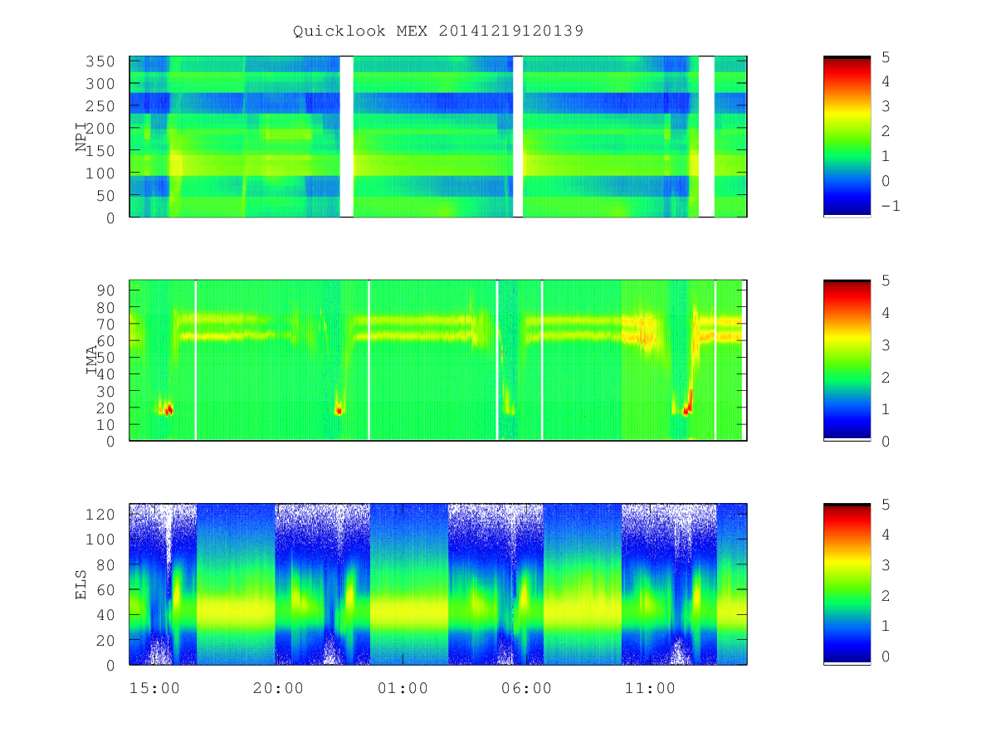Select the NPI y-axis label
This screenshot has height=747, width=996.
point(81,137)
